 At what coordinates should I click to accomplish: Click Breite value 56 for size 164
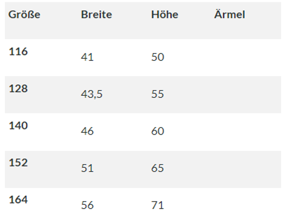click(x=87, y=205)
